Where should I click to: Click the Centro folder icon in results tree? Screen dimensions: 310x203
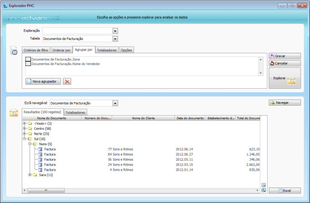(x=30, y=129)
